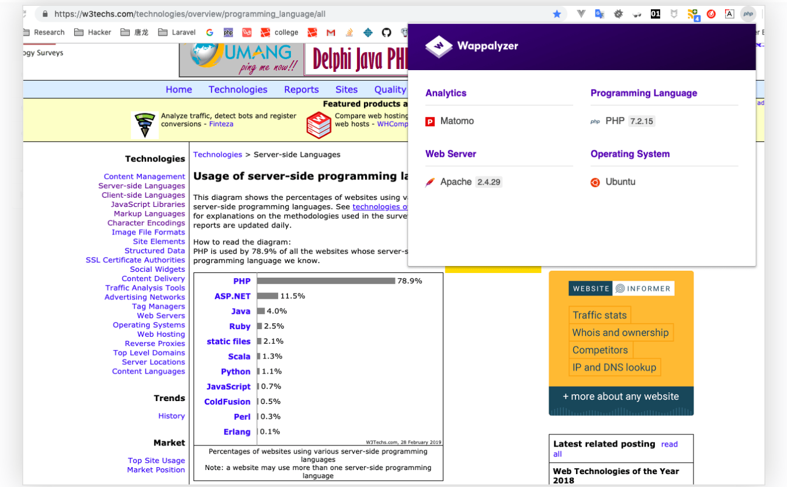Open the Ubuntu entry in Wappalyzer
Image resolution: width=787 pixels, height=487 pixels.
pyautogui.click(x=620, y=182)
